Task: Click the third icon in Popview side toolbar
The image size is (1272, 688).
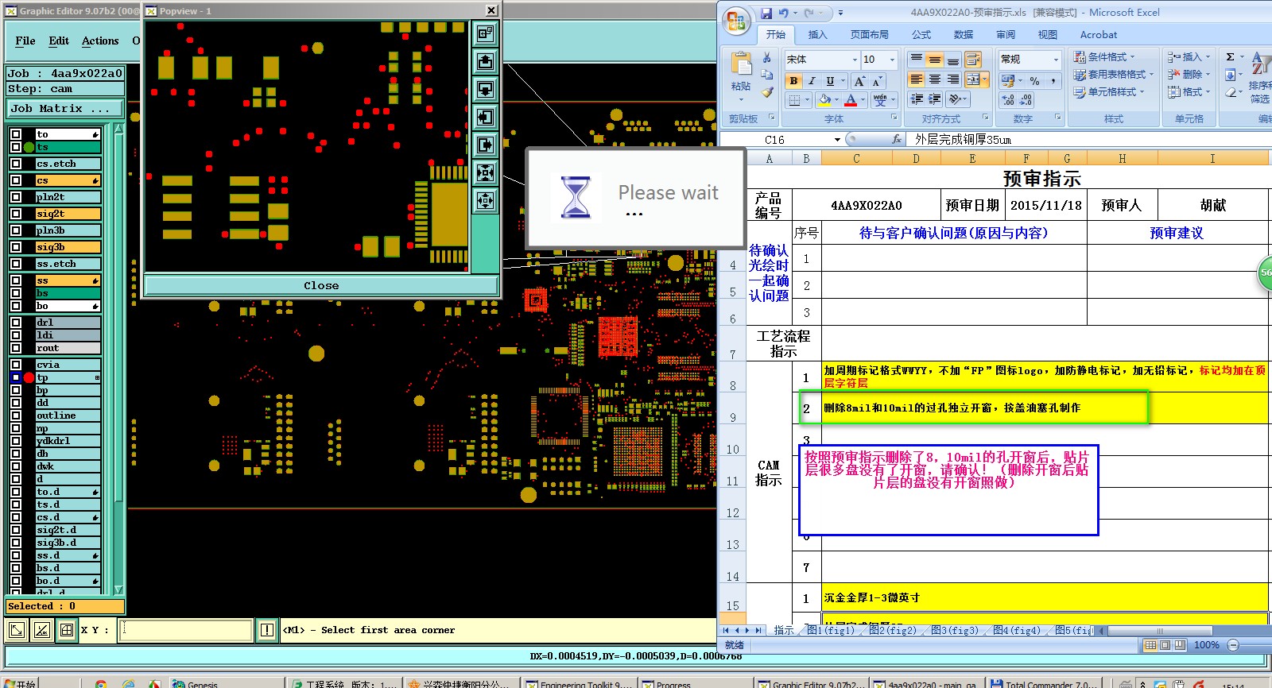Action: click(x=485, y=89)
